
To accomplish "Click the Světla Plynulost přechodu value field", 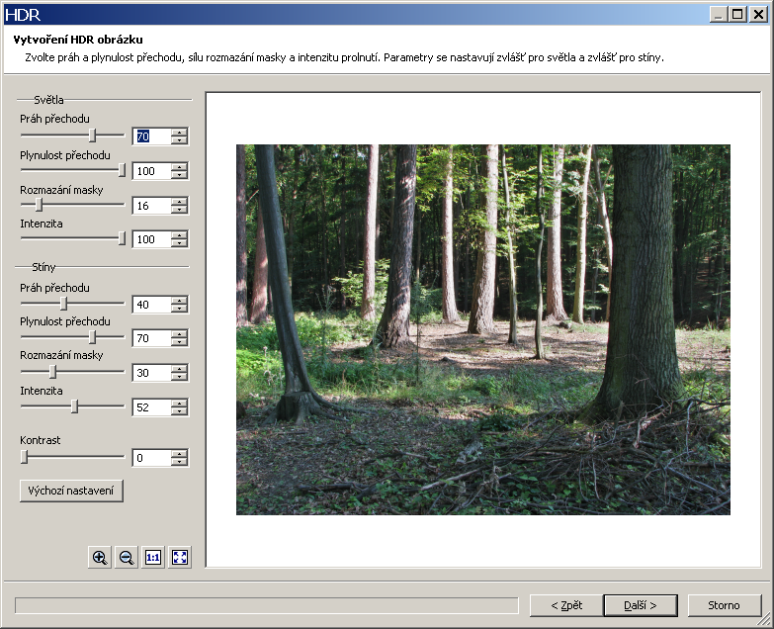I will coord(151,171).
